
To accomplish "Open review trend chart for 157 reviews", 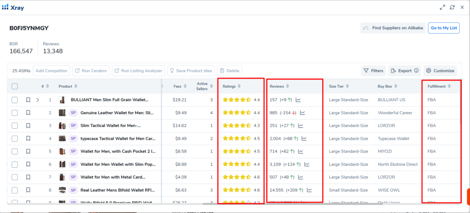I will click(298, 100).
